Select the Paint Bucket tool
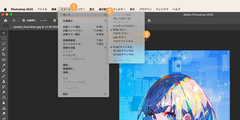The image size is (240, 120). click(x=4, y=98)
